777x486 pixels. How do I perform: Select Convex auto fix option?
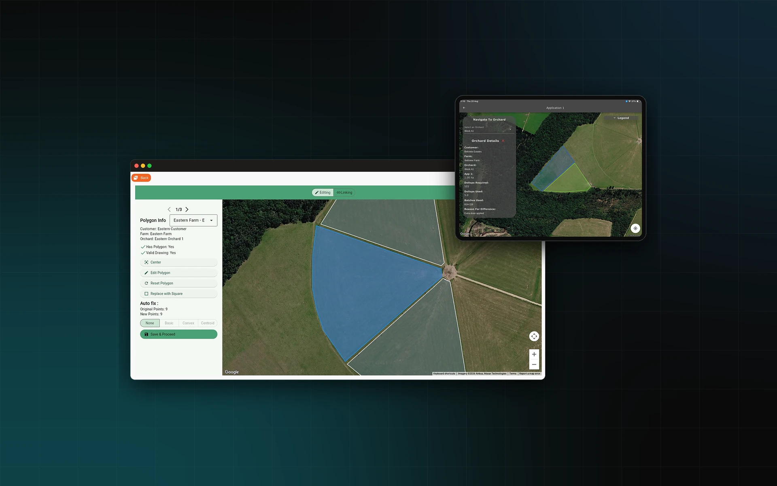click(x=188, y=323)
